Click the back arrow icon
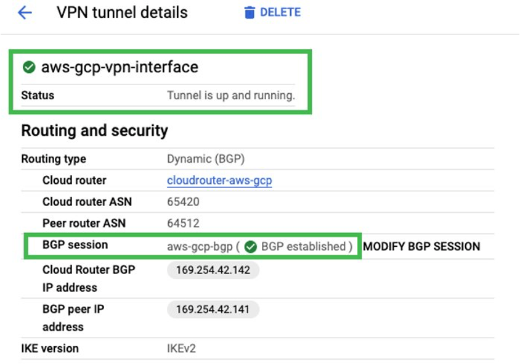The width and height of the screenshot is (520, 364). coord(25,13)
